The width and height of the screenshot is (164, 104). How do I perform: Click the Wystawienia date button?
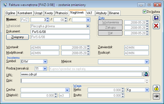(x=110, y=22)
